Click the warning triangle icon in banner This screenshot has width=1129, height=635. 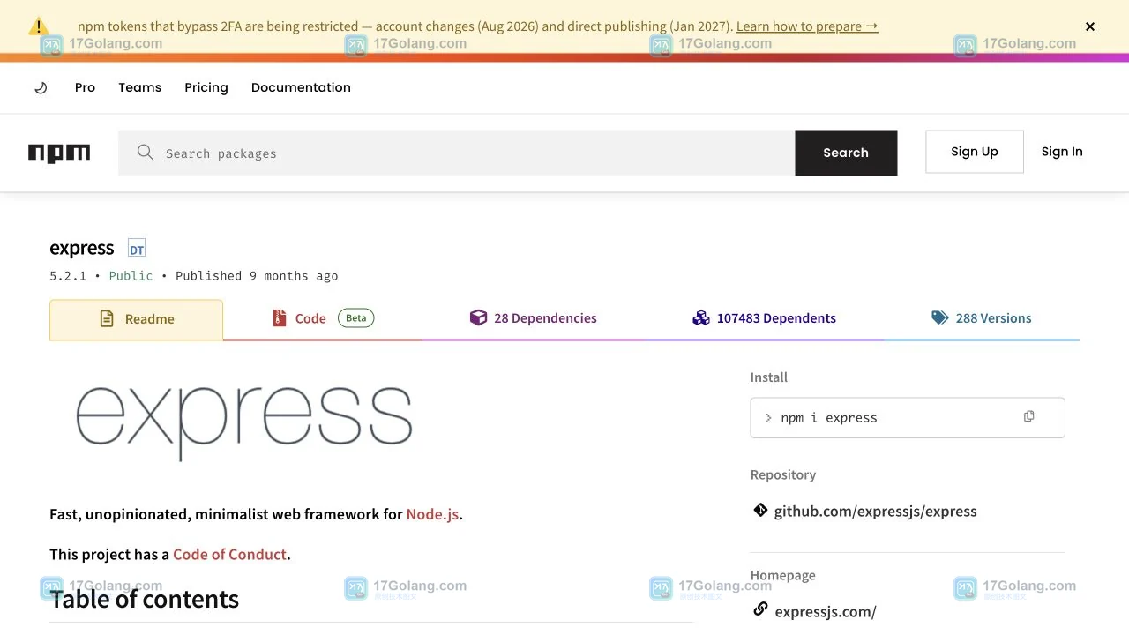pyautogui.click(x=38, y=26)
